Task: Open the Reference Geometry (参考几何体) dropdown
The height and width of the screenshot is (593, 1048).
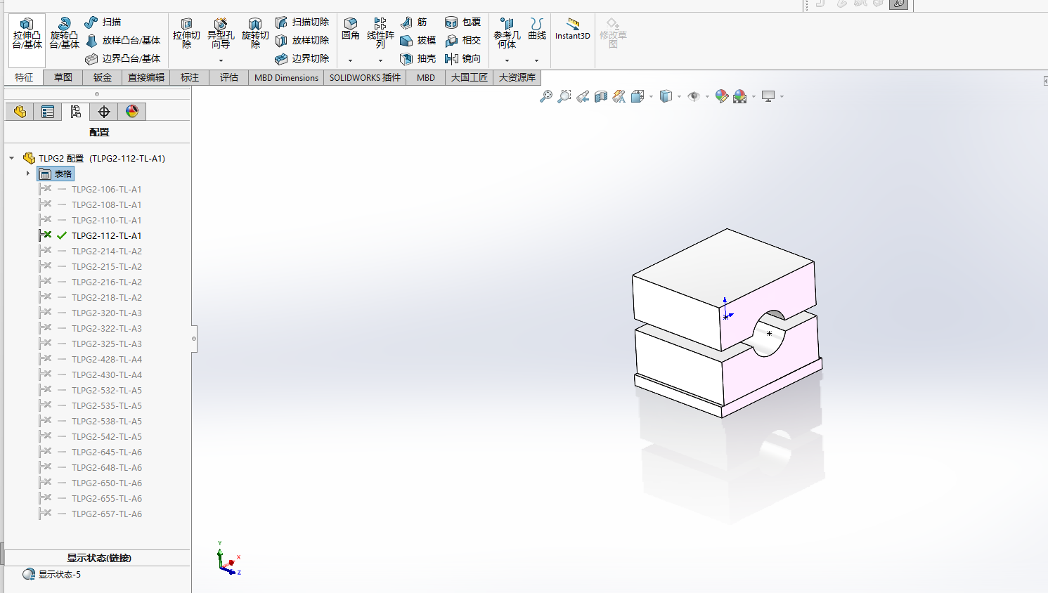Action: tap(507, 60)
